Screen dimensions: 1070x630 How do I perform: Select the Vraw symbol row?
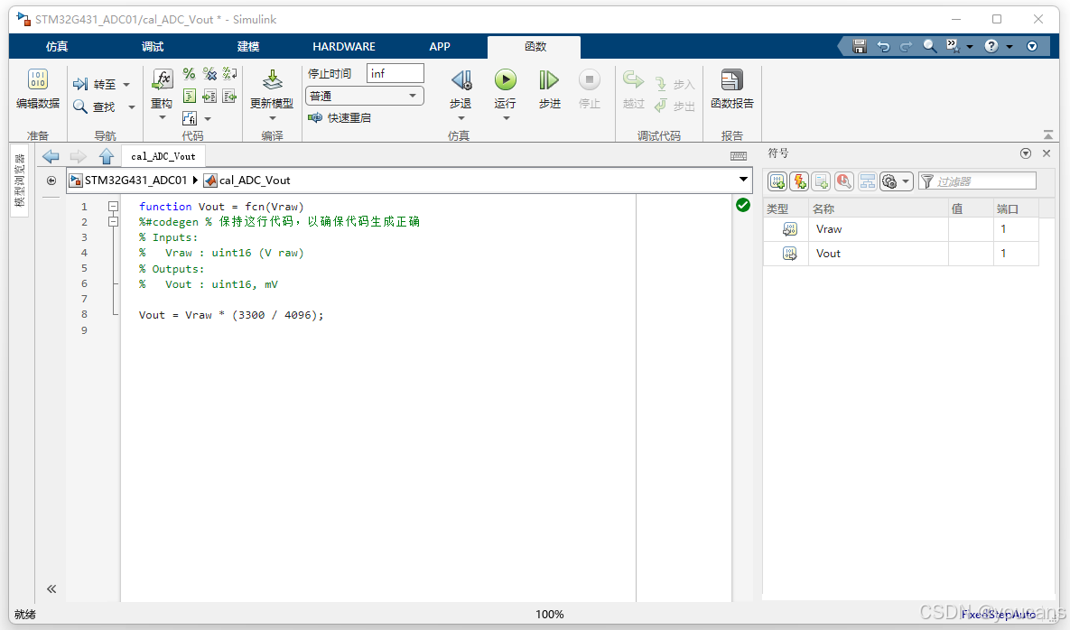[x=901, y=229]
